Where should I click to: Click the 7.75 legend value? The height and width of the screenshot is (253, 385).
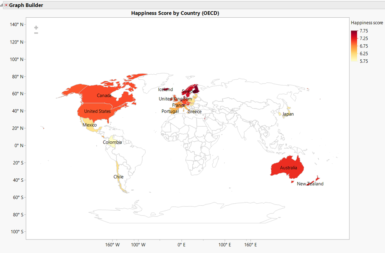(x=364, y=31)
